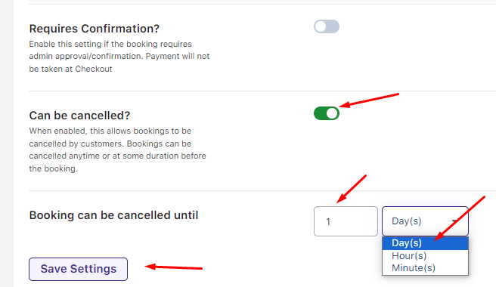Click the red arrow above the number field
The height and width of the screenshot is (287, 496).
click(x=352, y=189)
